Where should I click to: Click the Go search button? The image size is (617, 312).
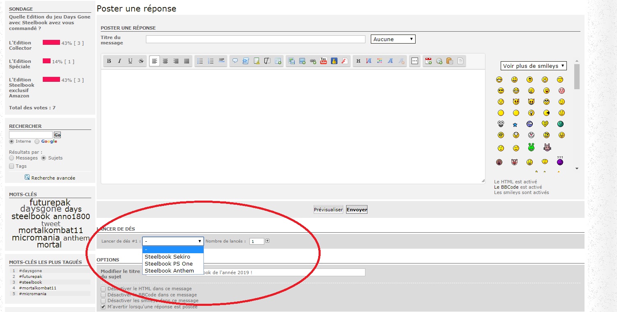pos(58,135)
